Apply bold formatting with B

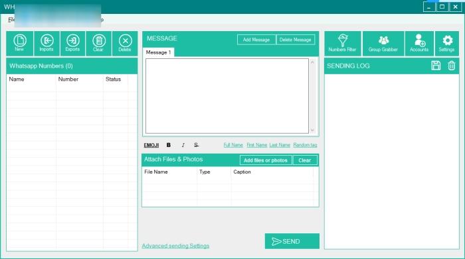(169, 145)
